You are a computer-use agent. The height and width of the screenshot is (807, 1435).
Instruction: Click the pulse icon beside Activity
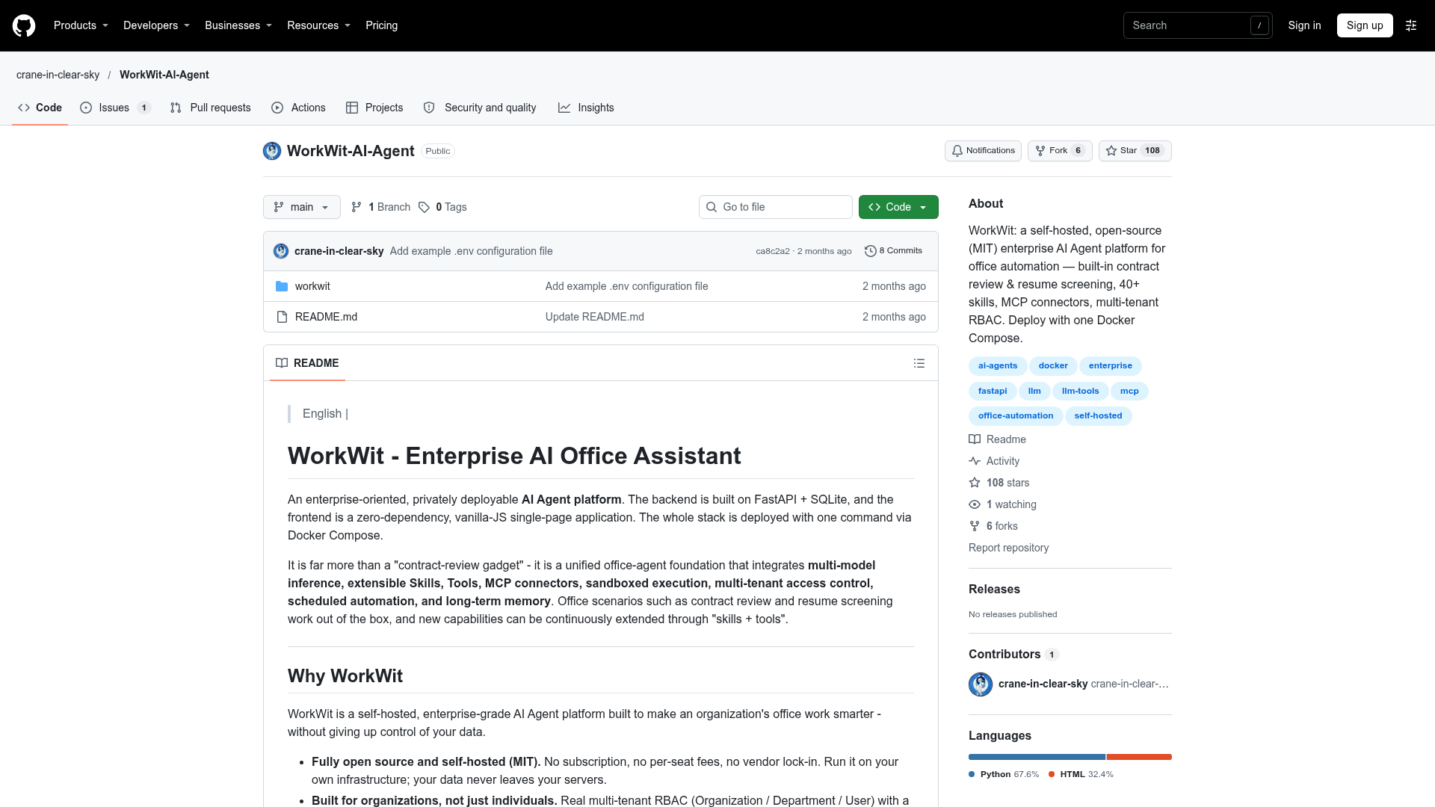coord(975,461)
